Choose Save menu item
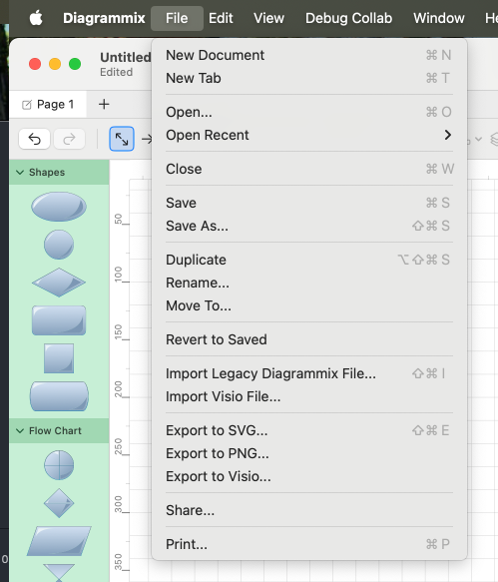Image resolution: width=498 pixels, height=582 pixels. [309, 203]
